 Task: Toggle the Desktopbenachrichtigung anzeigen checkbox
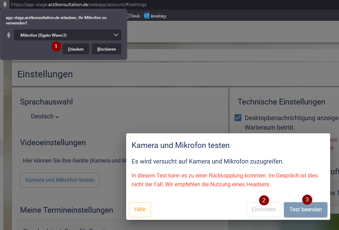238,118
